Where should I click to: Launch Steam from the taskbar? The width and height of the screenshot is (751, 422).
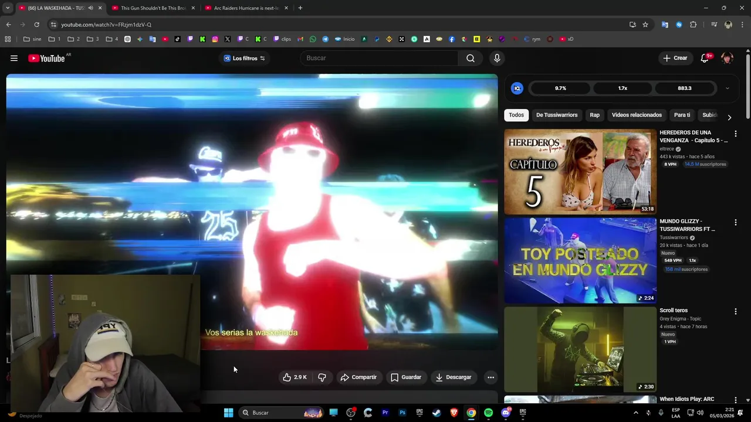(437, 413)
